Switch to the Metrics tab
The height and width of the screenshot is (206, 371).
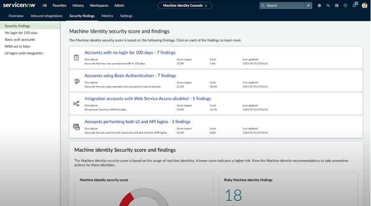coord(107,16)
